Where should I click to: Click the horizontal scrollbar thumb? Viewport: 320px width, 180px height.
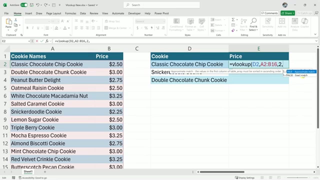[222, 172]
